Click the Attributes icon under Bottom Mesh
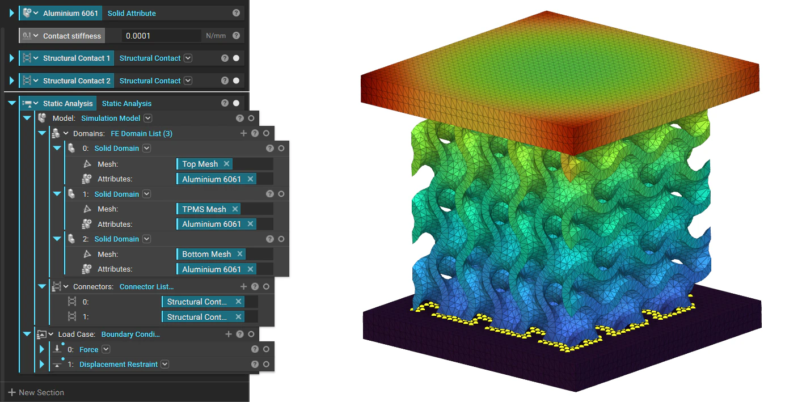Viewport: 802px width, 402px height. (87, 269)
